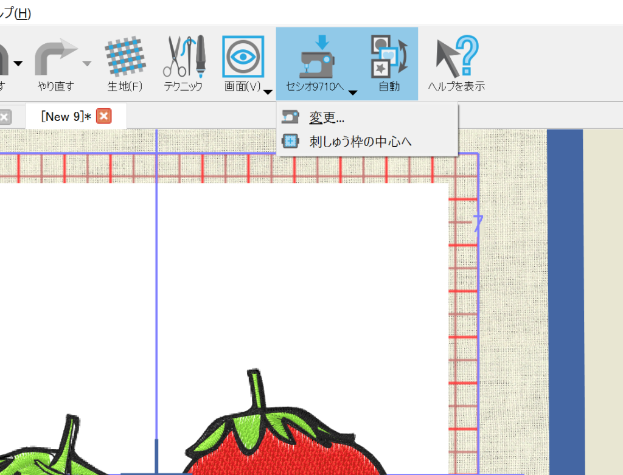This screenshot has height=475, width=623.
Task: Expand the dropdown arrow beside やり直す
Action: point(87,63)
